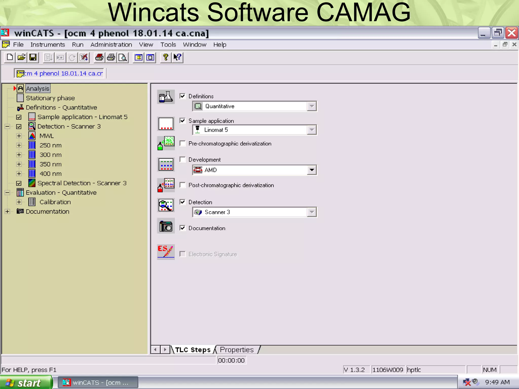
Task: Click the Development plate icon
Action: (x=166, y=164)
